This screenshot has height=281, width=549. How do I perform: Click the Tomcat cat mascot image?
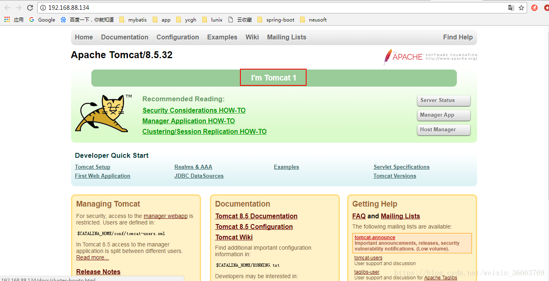click(104, 113)
